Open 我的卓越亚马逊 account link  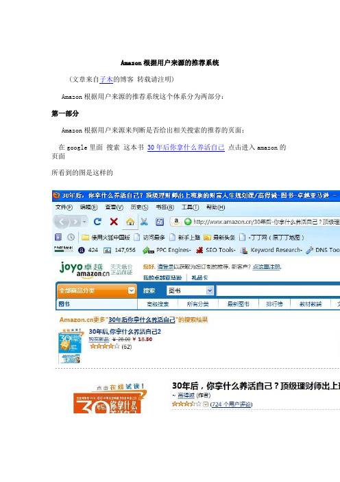162,277
